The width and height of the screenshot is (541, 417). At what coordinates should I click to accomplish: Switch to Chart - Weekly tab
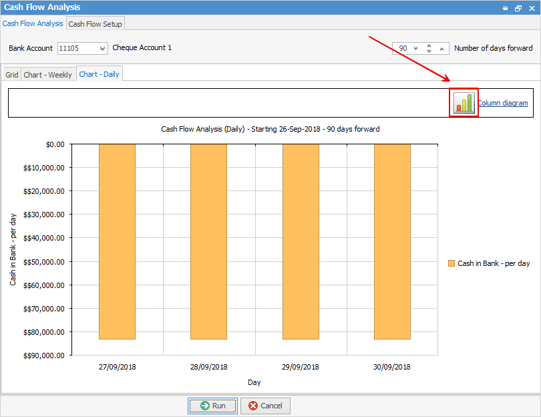click(48, 75)
